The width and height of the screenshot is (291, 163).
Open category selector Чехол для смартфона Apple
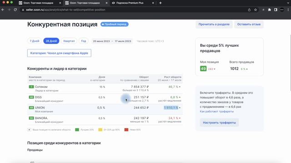pyautogui.click(x=59, y=53)
